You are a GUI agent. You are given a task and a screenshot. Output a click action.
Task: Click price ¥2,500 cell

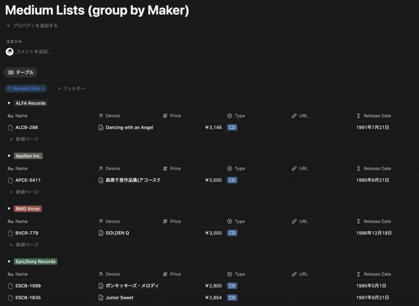(x=192, y=180)
